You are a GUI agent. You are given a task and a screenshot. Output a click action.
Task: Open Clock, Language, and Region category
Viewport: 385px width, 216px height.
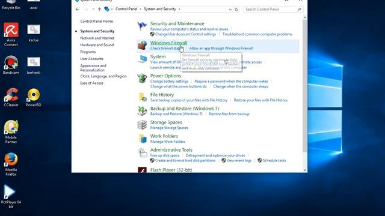[103, 76]
